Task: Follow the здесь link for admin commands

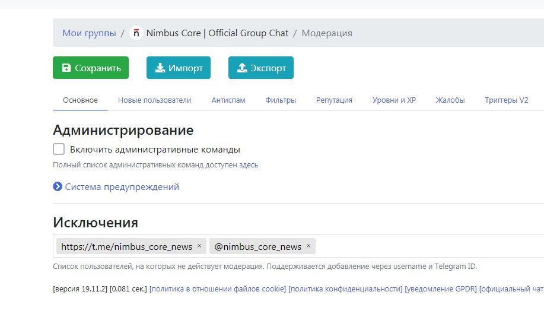Action: [249, 165]
